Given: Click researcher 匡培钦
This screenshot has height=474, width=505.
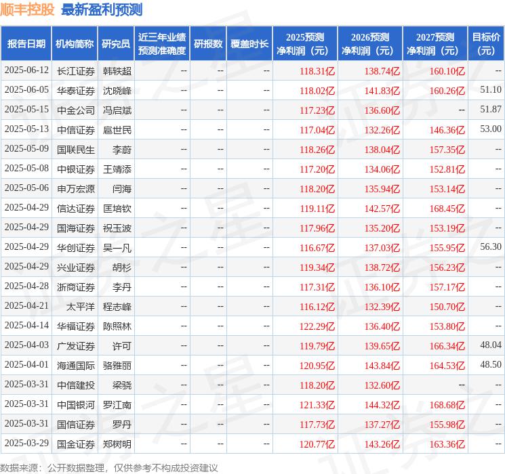Looking at the screenshot, I should pyautogui.click(x=117, y=209).
